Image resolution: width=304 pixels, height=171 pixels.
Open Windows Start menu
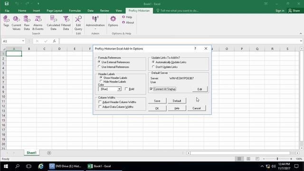pos(6,166)
